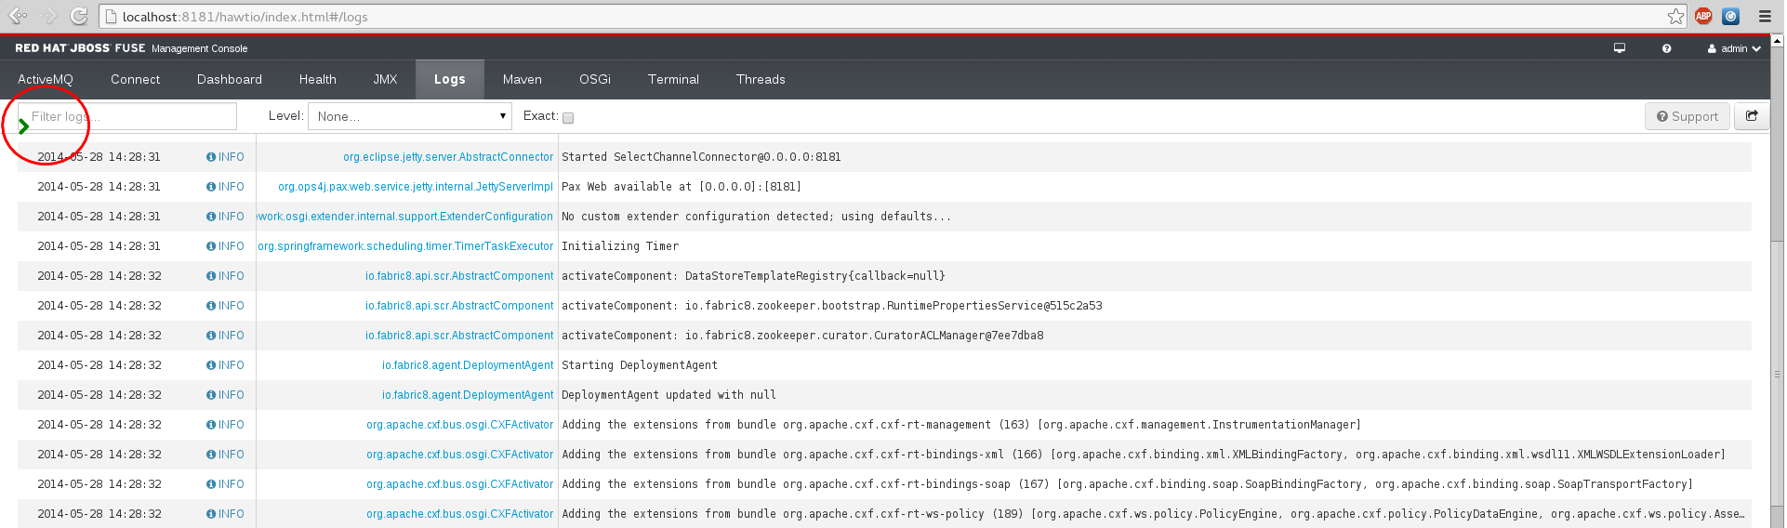Open help via the question mark icon
The height and width of the screenshot is (528, 1787).
pos(1666,48)
